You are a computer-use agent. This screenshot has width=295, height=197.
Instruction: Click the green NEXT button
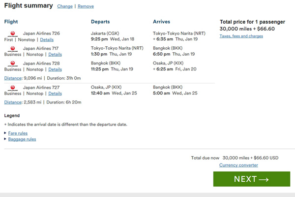[252, 179]
